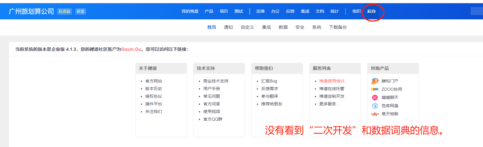Switch to the 自定义 sub-tab
Viewport: 483px width, 147px height.
(x=247, y=27)
